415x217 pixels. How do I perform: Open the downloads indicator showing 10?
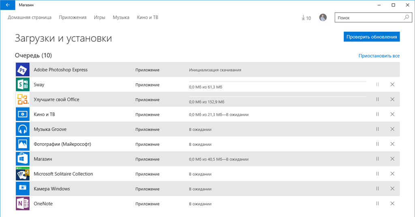coord(306,18)
